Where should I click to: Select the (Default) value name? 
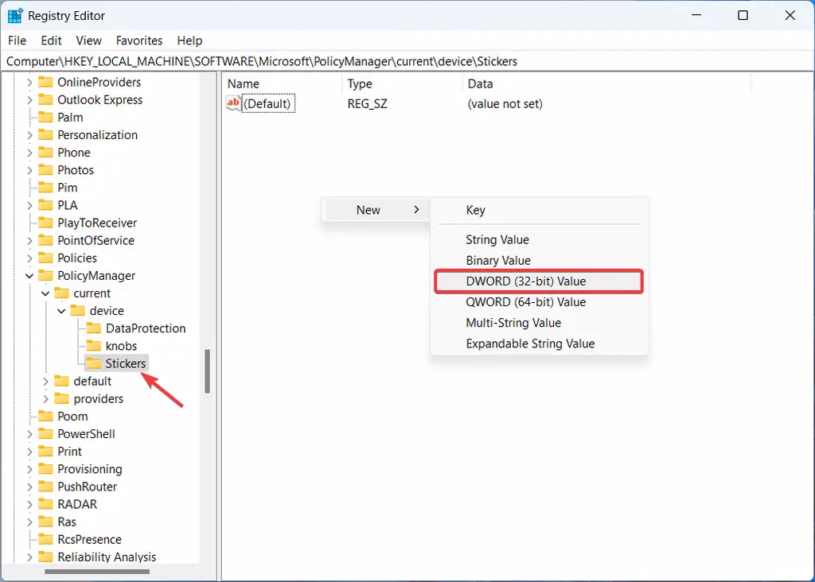[x=267, y=104]
